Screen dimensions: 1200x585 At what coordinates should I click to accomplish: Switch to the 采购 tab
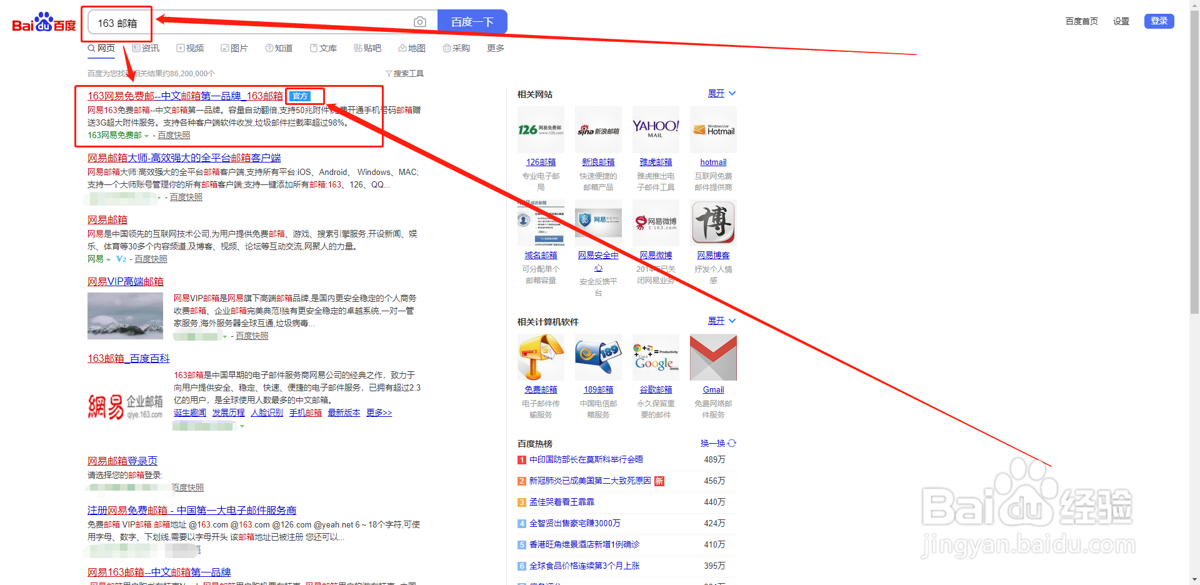456,48
